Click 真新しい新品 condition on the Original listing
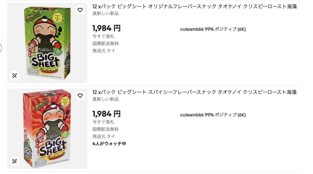The image size is (313, 174). [x=105, y=13]
